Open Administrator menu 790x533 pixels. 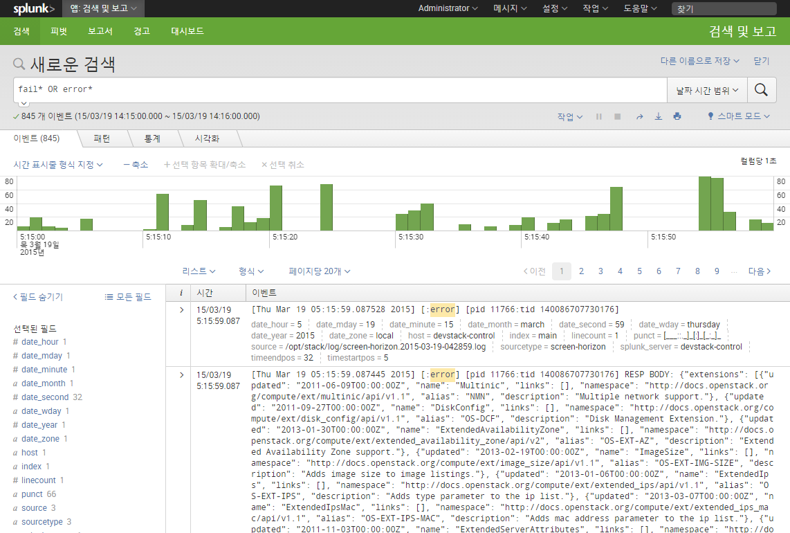448,8
